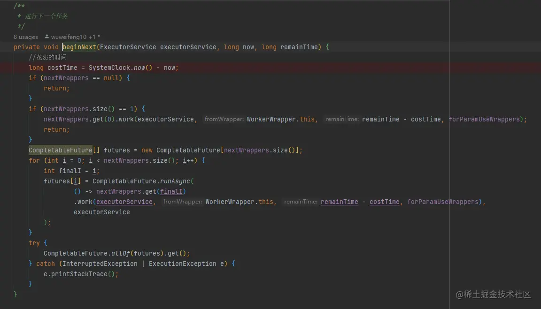This screenshot has width=541, height=309.
Task: Click 'WorkerWrapper.this' in the lambda work call
Action: 239,202
